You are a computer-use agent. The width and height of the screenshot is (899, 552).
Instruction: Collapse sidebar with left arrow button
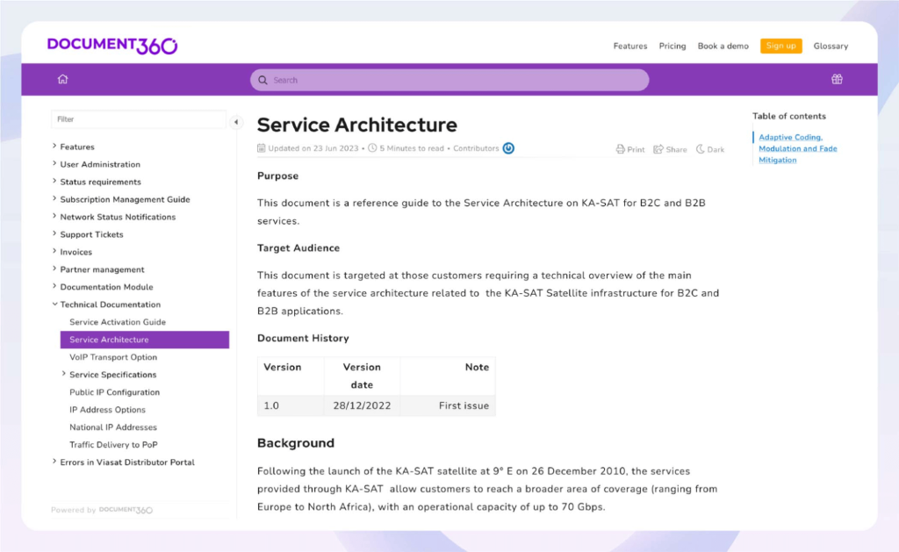pyautogui.click(x=236, y=122)
